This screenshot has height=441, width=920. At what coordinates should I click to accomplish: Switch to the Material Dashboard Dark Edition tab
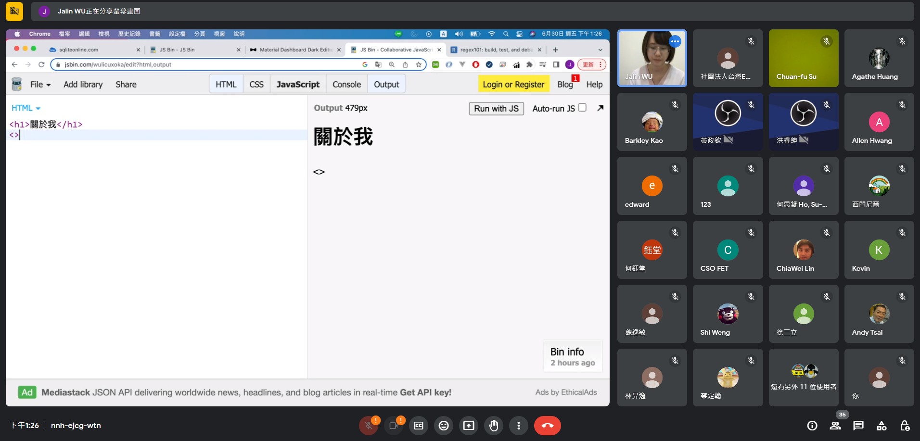pos(295,50)
